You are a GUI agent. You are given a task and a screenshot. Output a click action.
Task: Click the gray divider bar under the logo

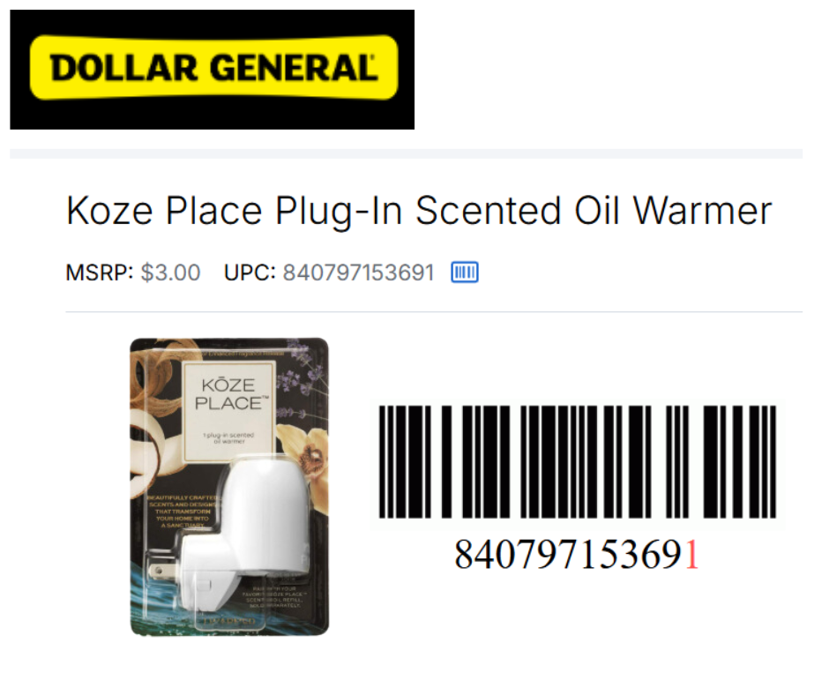[406, 154]
